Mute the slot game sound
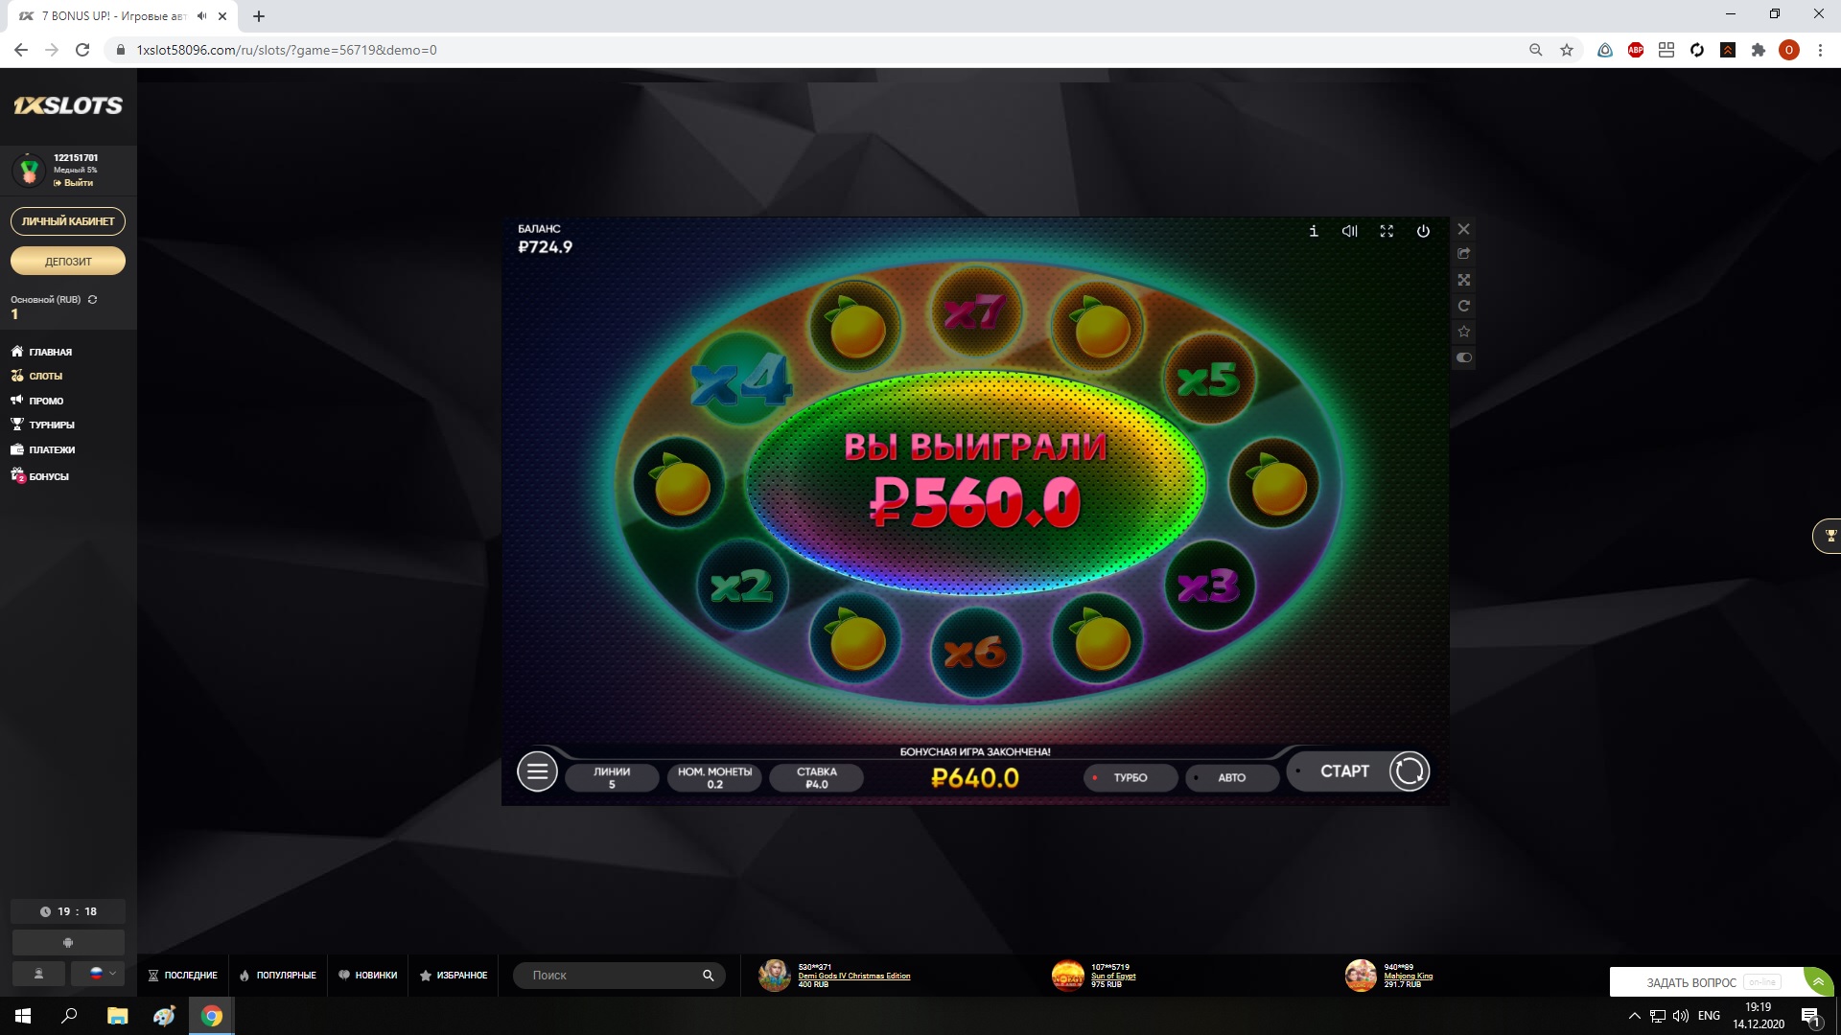 [1350, 231]
